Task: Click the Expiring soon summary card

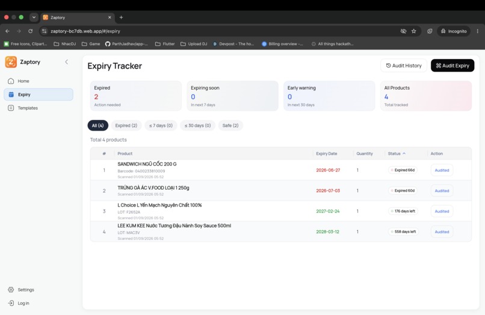Action: pyautogui.click(x=232, y=96)
